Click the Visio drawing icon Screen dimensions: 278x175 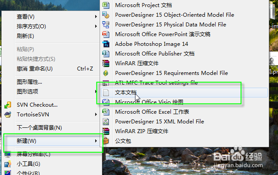pyautogui.click(x=106, y=102)
